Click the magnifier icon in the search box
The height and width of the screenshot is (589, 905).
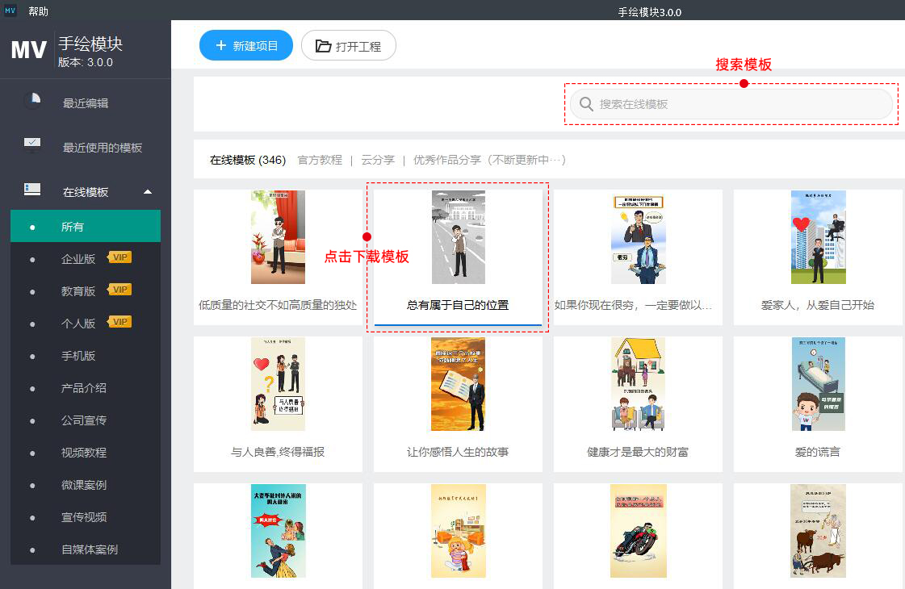(x=586, y=104)
